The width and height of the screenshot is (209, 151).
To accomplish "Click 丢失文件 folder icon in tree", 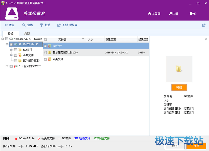I will tap(20, 55).
